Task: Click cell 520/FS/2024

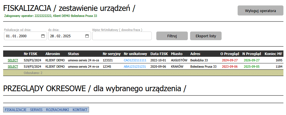Action: [32, 60]
